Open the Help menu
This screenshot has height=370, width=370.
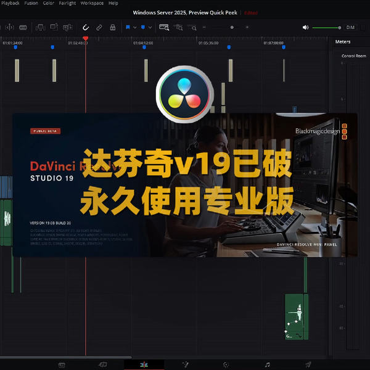click(x=113, y=3)
